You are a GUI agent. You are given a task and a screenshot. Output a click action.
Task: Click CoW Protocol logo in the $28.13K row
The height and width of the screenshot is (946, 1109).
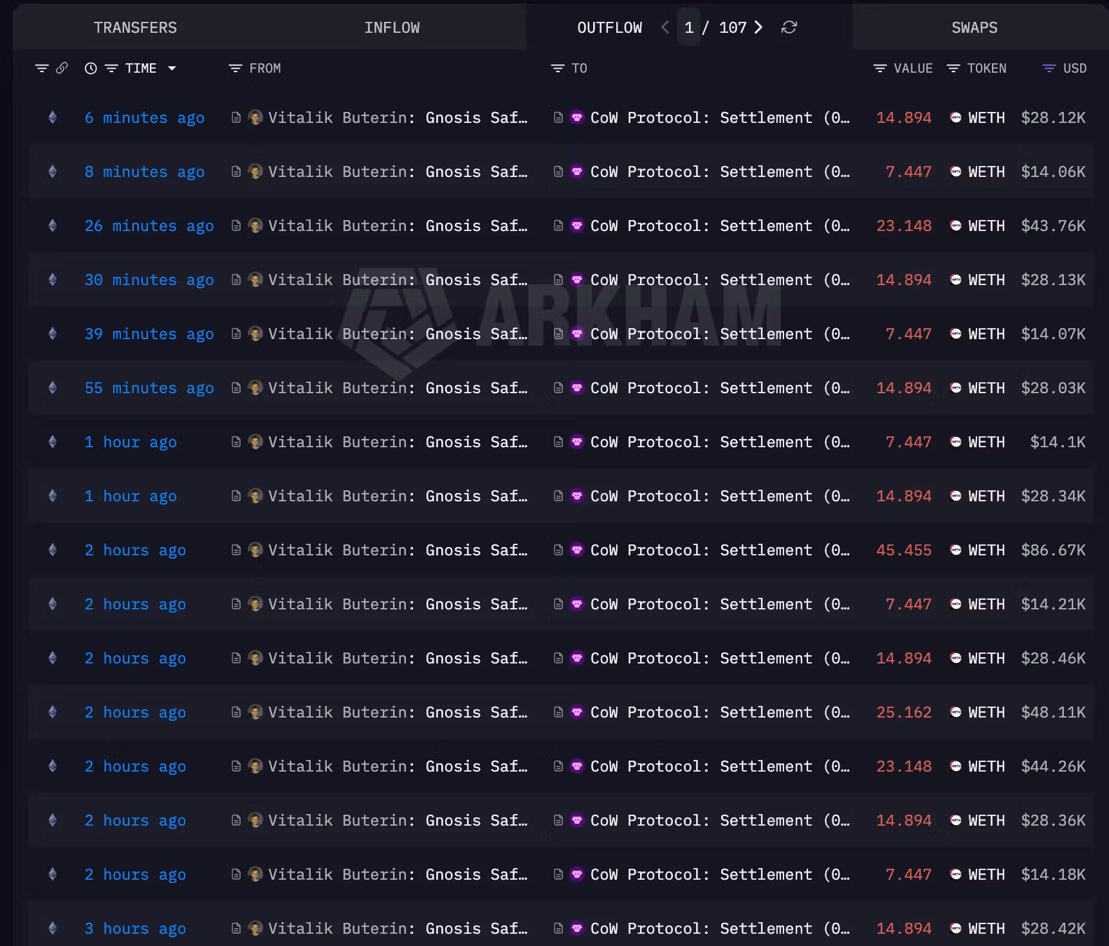[577, 279]
